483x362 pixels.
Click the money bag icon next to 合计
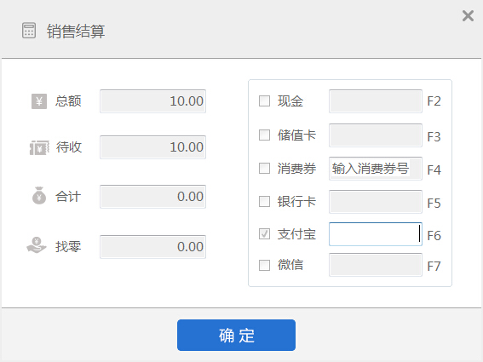39,196
